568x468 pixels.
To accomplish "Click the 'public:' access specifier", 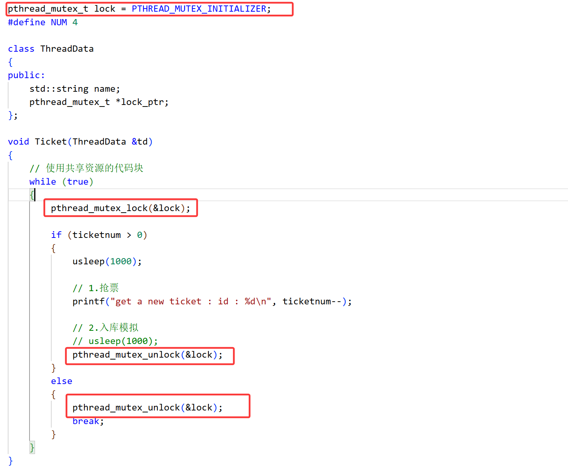I will [26, 75].
